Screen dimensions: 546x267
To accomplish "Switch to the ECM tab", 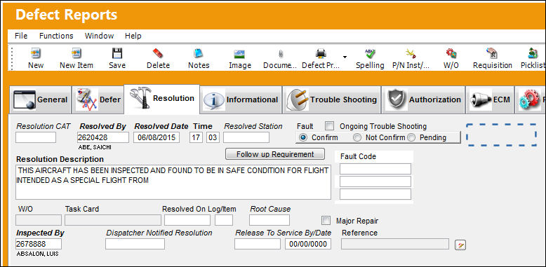I will tap(491, 100).
